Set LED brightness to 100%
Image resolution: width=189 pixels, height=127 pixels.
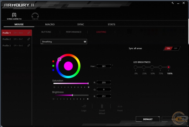pyautogui.click(x=169, y=67)
